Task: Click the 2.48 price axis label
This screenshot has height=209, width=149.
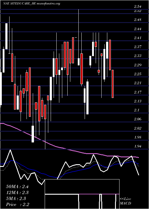Action: (x=138, y=20)
